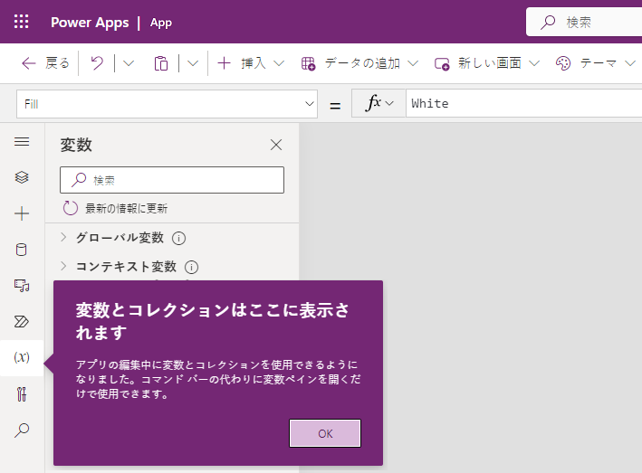Close the 変数 pane with X
This screenshot has width=642, height=473.
point(276,145)
